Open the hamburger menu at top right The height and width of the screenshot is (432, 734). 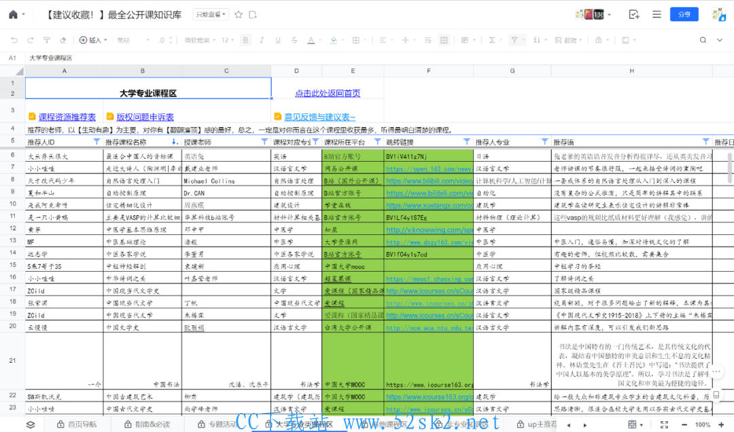click(657, 14)
